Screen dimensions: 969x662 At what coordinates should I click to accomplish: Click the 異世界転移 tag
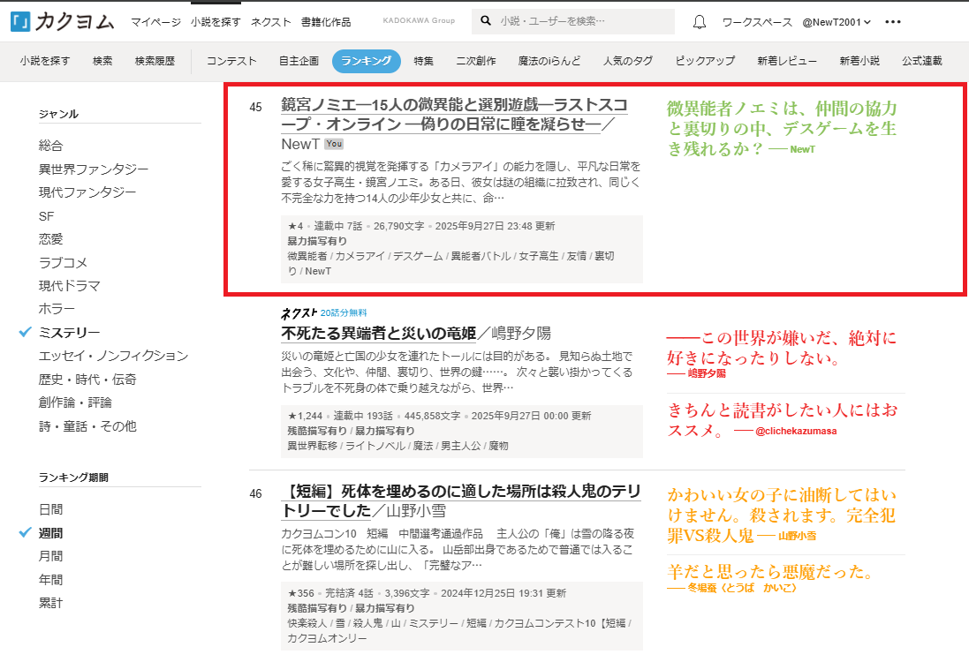312,446
